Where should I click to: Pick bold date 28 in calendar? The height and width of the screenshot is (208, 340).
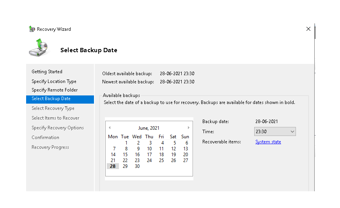[x=113, y=166]
